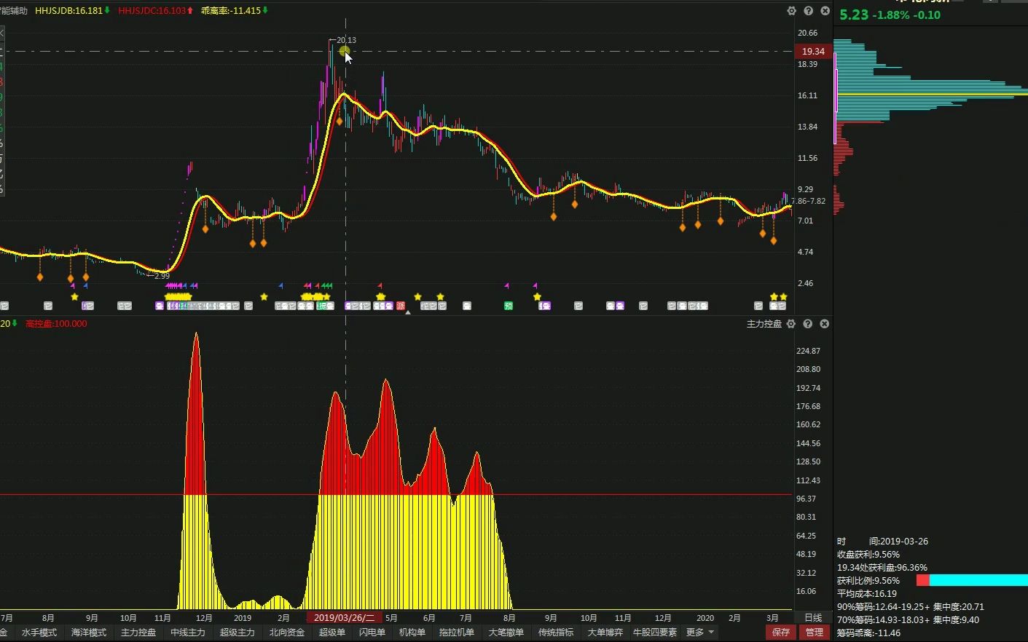Click the 主力控盘 panel title
The width and height of the screenshot is (1028, 642).
[764, 324]
